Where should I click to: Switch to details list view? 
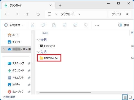click(125, 97)
